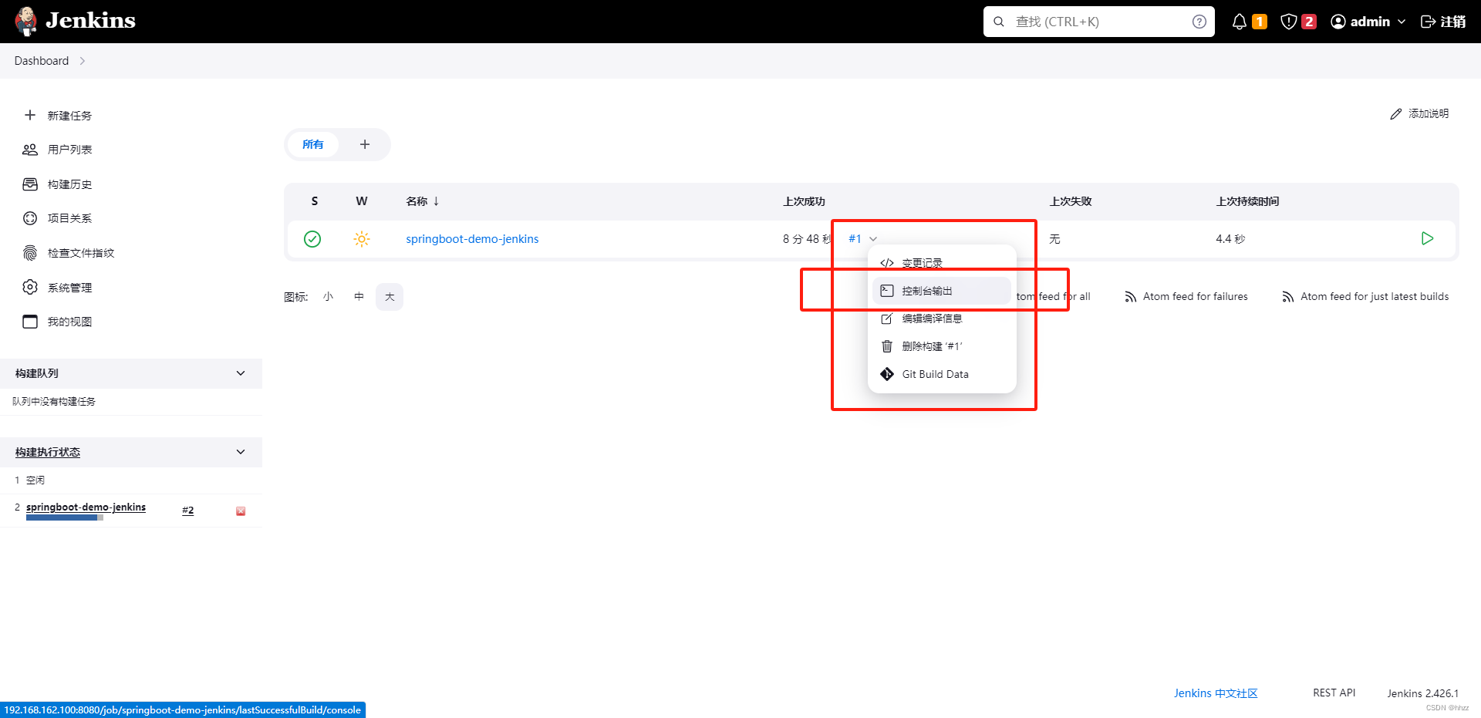This screenshot has height=718, width=1481.
Task: Sort by 上次成功 column header
Action: [804, 201]
